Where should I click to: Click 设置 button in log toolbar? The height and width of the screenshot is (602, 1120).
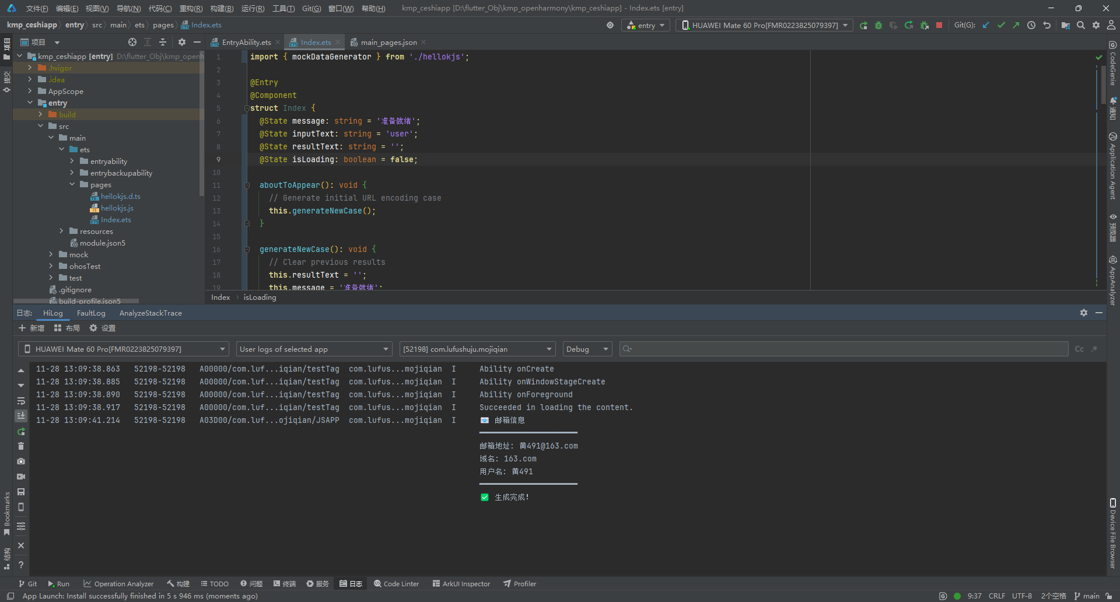tap(103, 328)
